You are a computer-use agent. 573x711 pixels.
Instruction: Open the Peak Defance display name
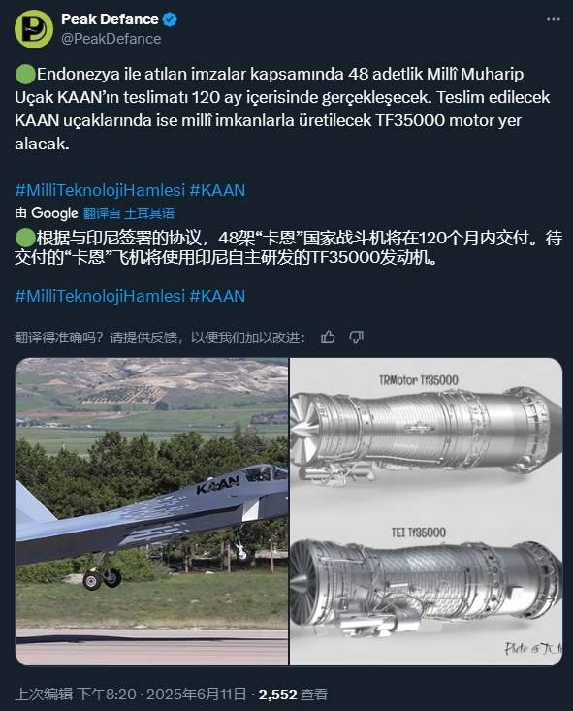110,19
